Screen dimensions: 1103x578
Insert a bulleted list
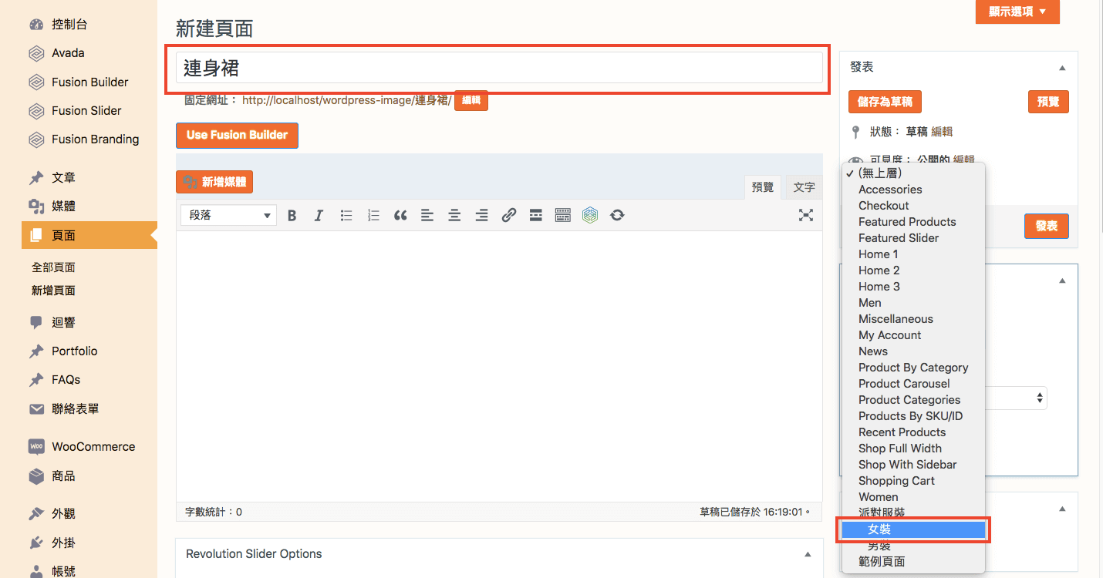tap(346, 216)
